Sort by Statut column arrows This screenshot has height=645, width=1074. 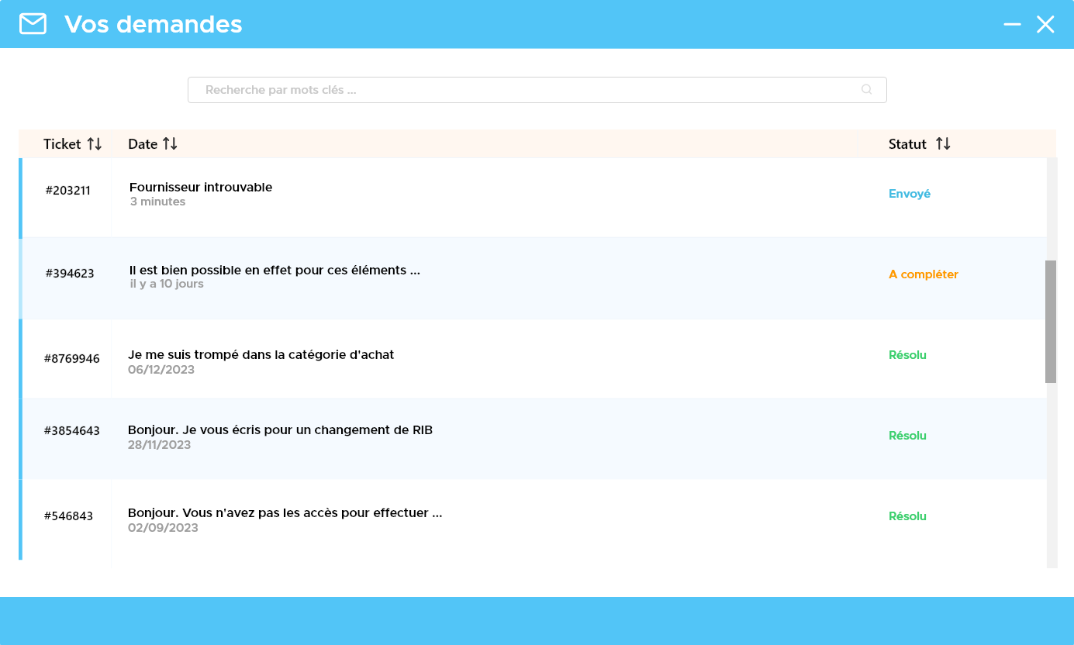(943, 143)
